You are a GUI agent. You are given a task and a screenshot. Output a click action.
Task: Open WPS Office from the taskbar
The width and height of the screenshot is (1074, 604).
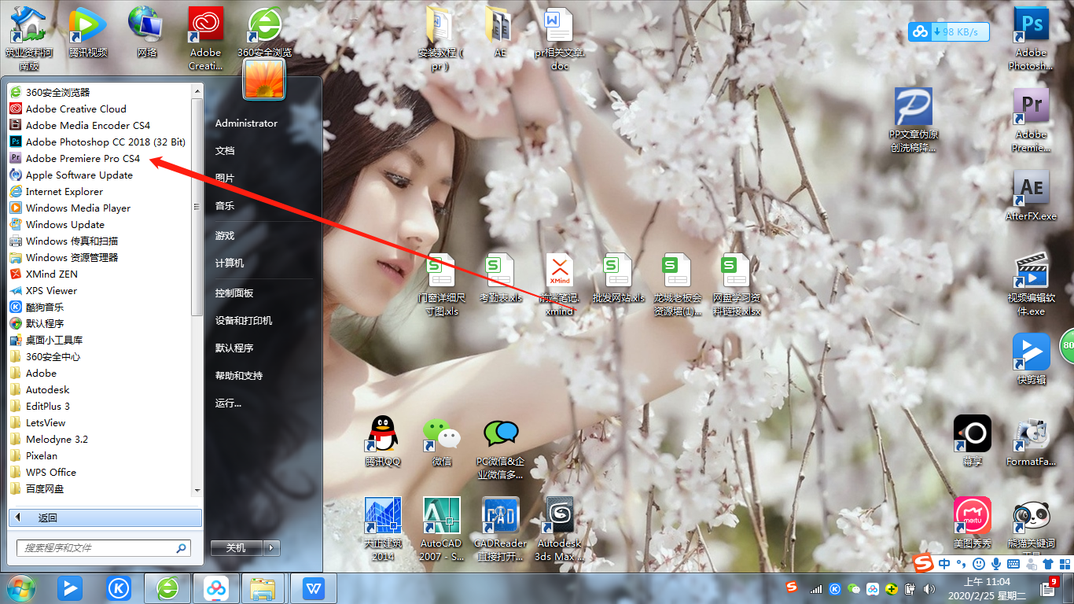pos(313,587)
